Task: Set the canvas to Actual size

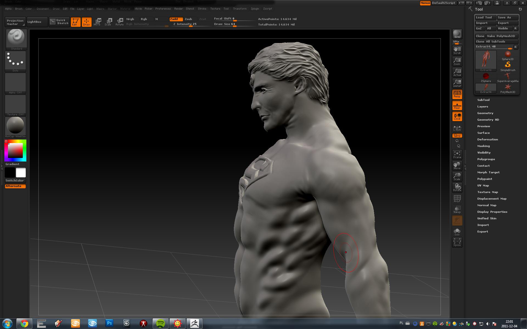Action: (457, 72)
